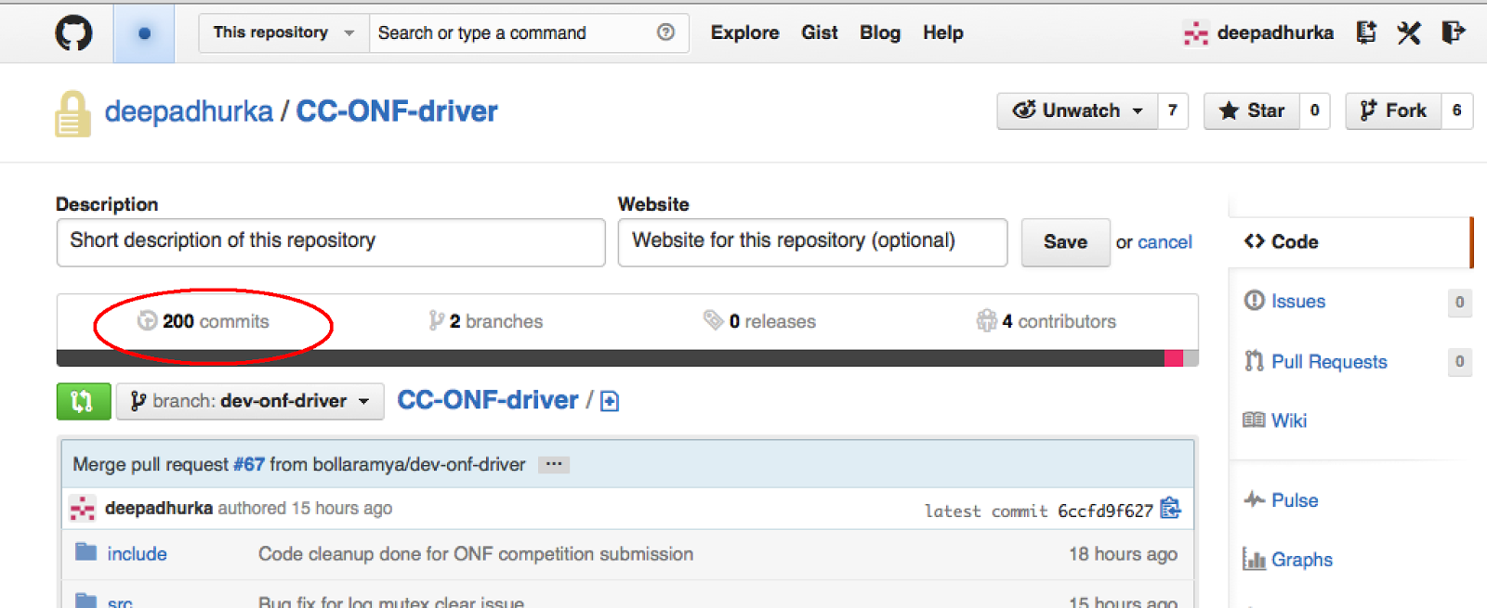The width and height of the screenshot is (1487, 608).
Task: Open the 200 commits link
Action: coord(204,321)
